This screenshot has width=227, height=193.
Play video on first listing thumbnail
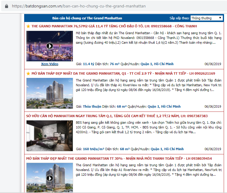[x=50, y=46]
